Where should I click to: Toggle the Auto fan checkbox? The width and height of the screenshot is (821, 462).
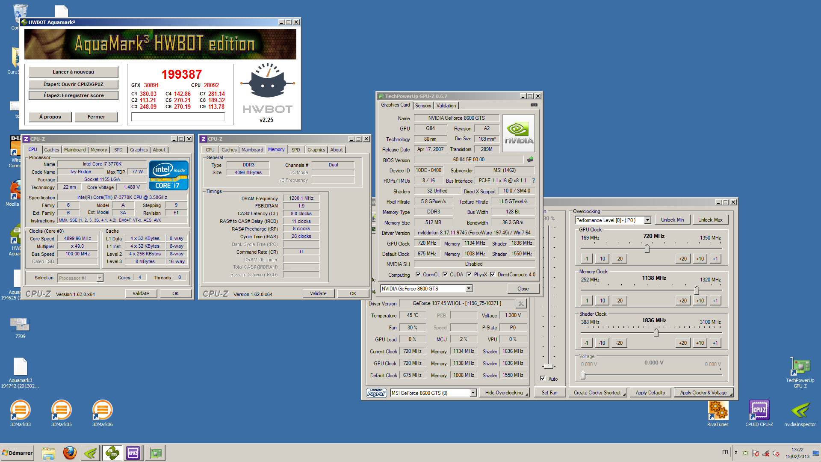point(543,379)
